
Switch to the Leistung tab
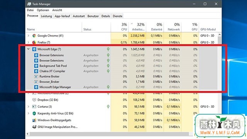[46, 16]
